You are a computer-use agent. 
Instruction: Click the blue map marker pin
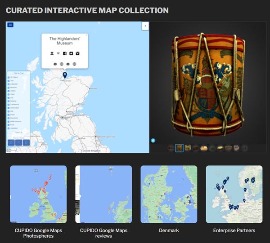(x=65, y=75)
